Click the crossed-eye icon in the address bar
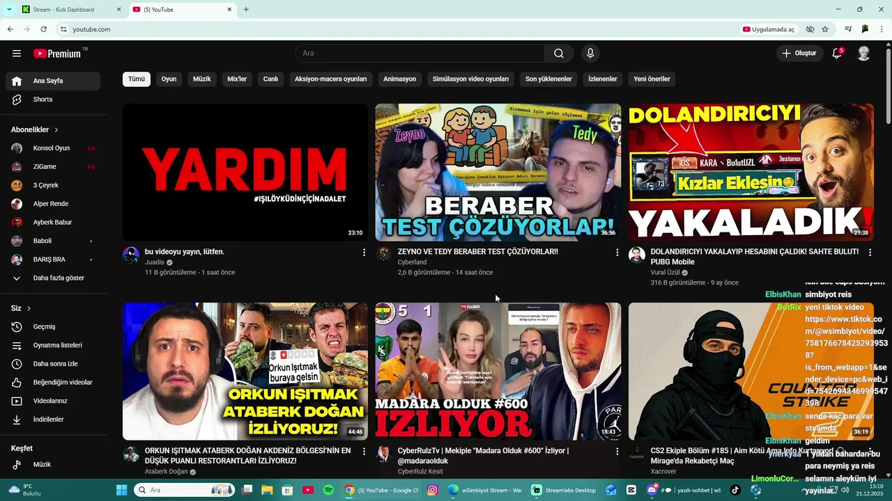This screenshot has height=501, width=892. pyautogui.click(x=810, y=29)
